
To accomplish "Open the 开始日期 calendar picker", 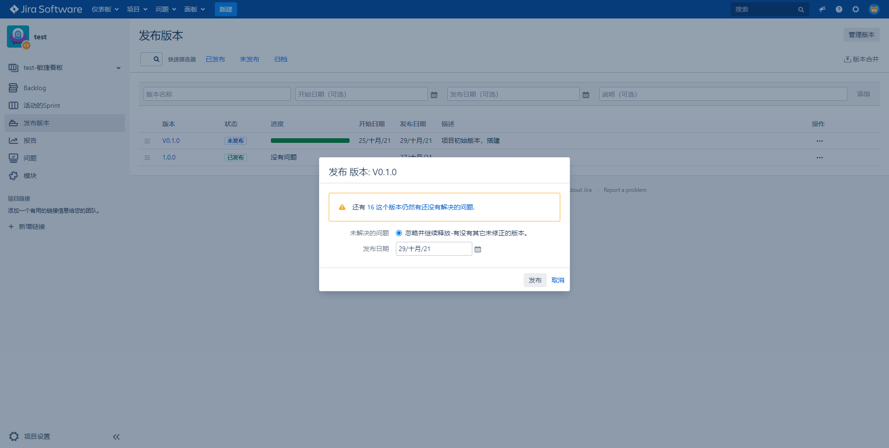I will [x=434, y=94].
